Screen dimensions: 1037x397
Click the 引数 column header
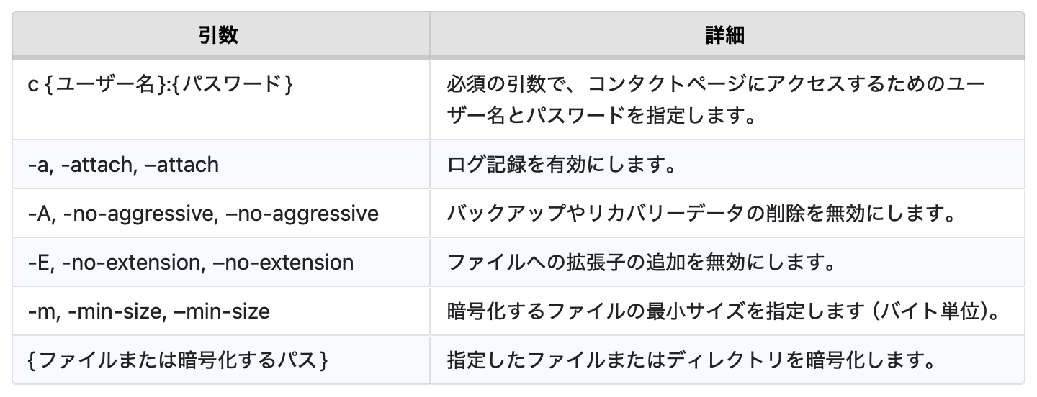click(x=220, y=36)
